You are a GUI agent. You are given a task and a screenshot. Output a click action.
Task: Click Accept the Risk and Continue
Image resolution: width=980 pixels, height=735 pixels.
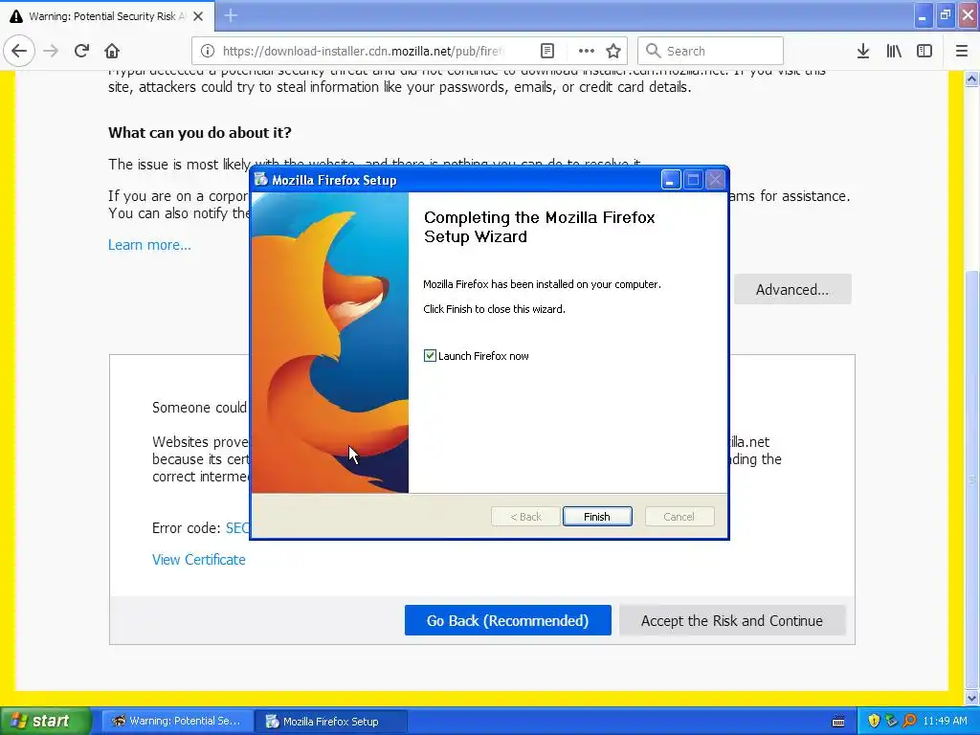[x=732, y=620]
